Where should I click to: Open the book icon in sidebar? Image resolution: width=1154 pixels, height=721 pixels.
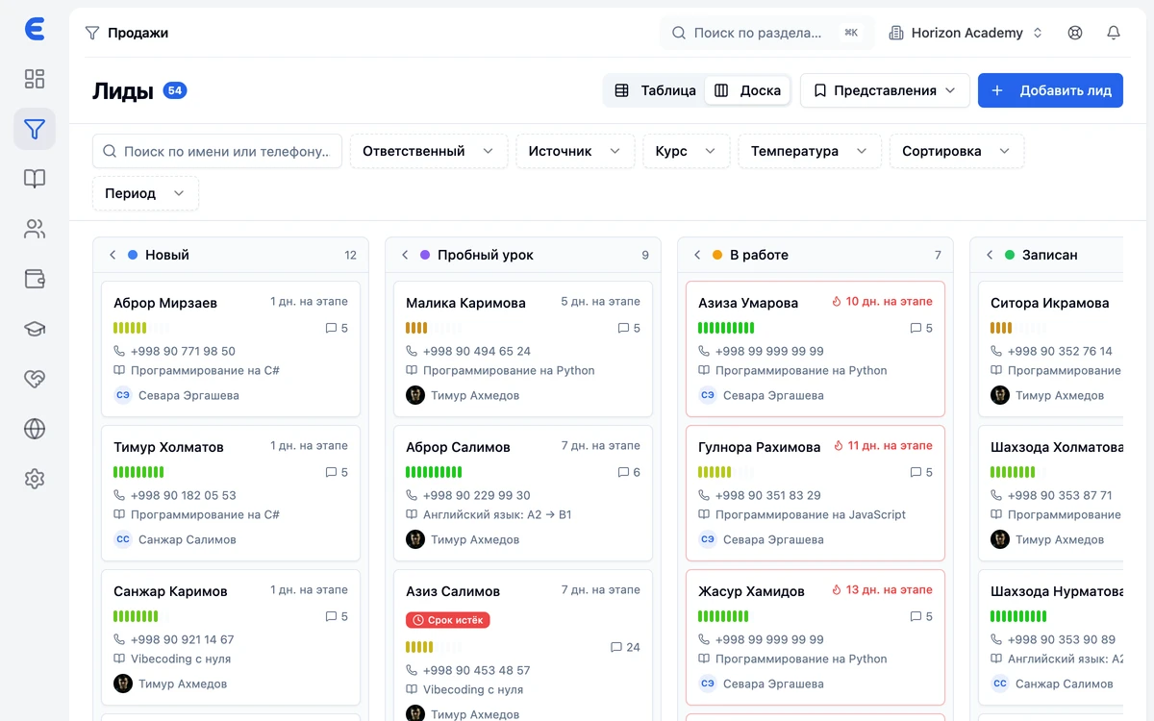coord(35,179)
